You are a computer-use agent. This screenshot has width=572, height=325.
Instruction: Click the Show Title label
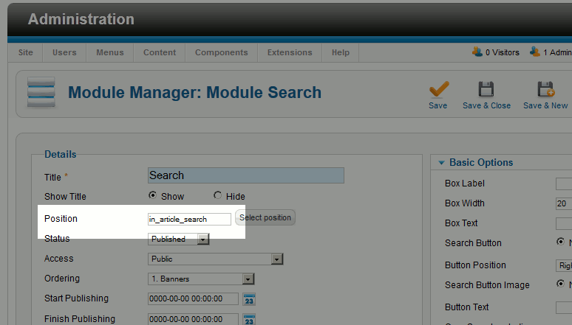click(65, 197)
